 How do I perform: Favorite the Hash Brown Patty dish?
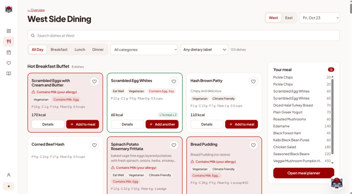click(x=253, y=82)
